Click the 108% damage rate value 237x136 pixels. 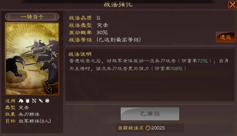click(177, 68)
